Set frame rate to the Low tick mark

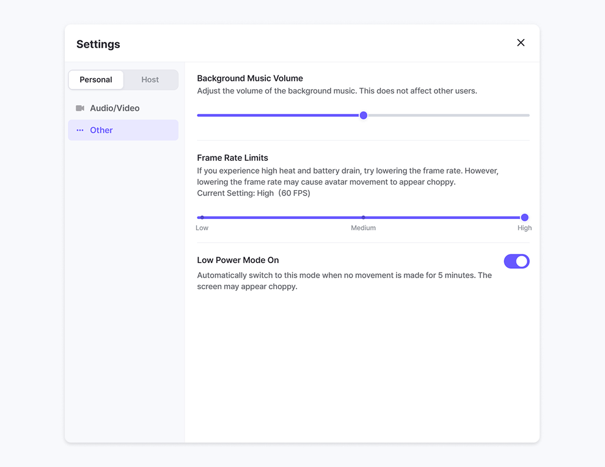pos(202,218)
